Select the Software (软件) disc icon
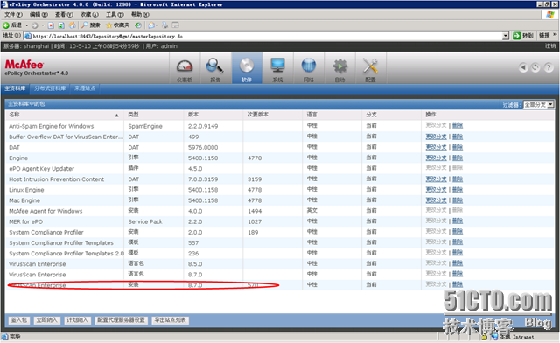 click(247, 69)
